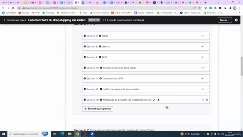243x137 pixels.
Task: Open Maps bookmark
Action: [x=84, y=13]
